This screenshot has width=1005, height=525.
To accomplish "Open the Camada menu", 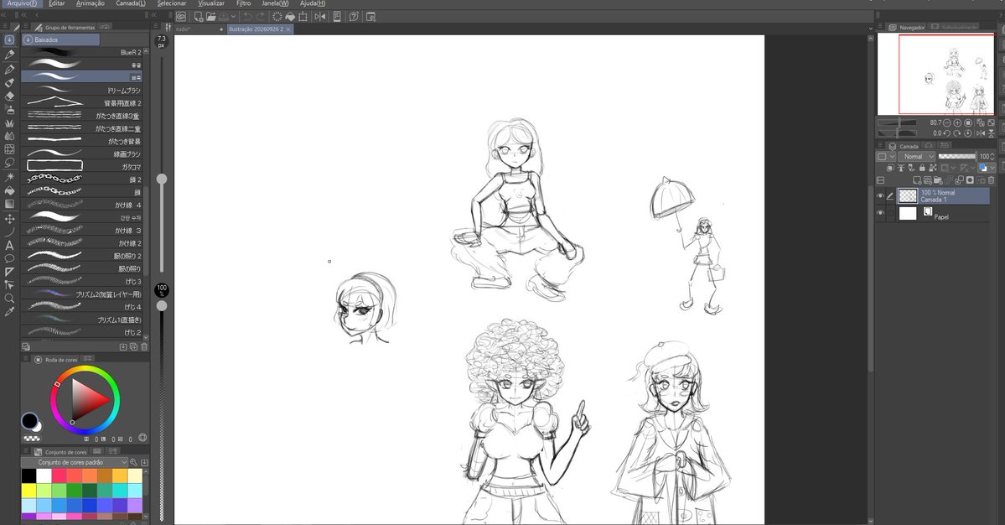I will click(130, 3).
